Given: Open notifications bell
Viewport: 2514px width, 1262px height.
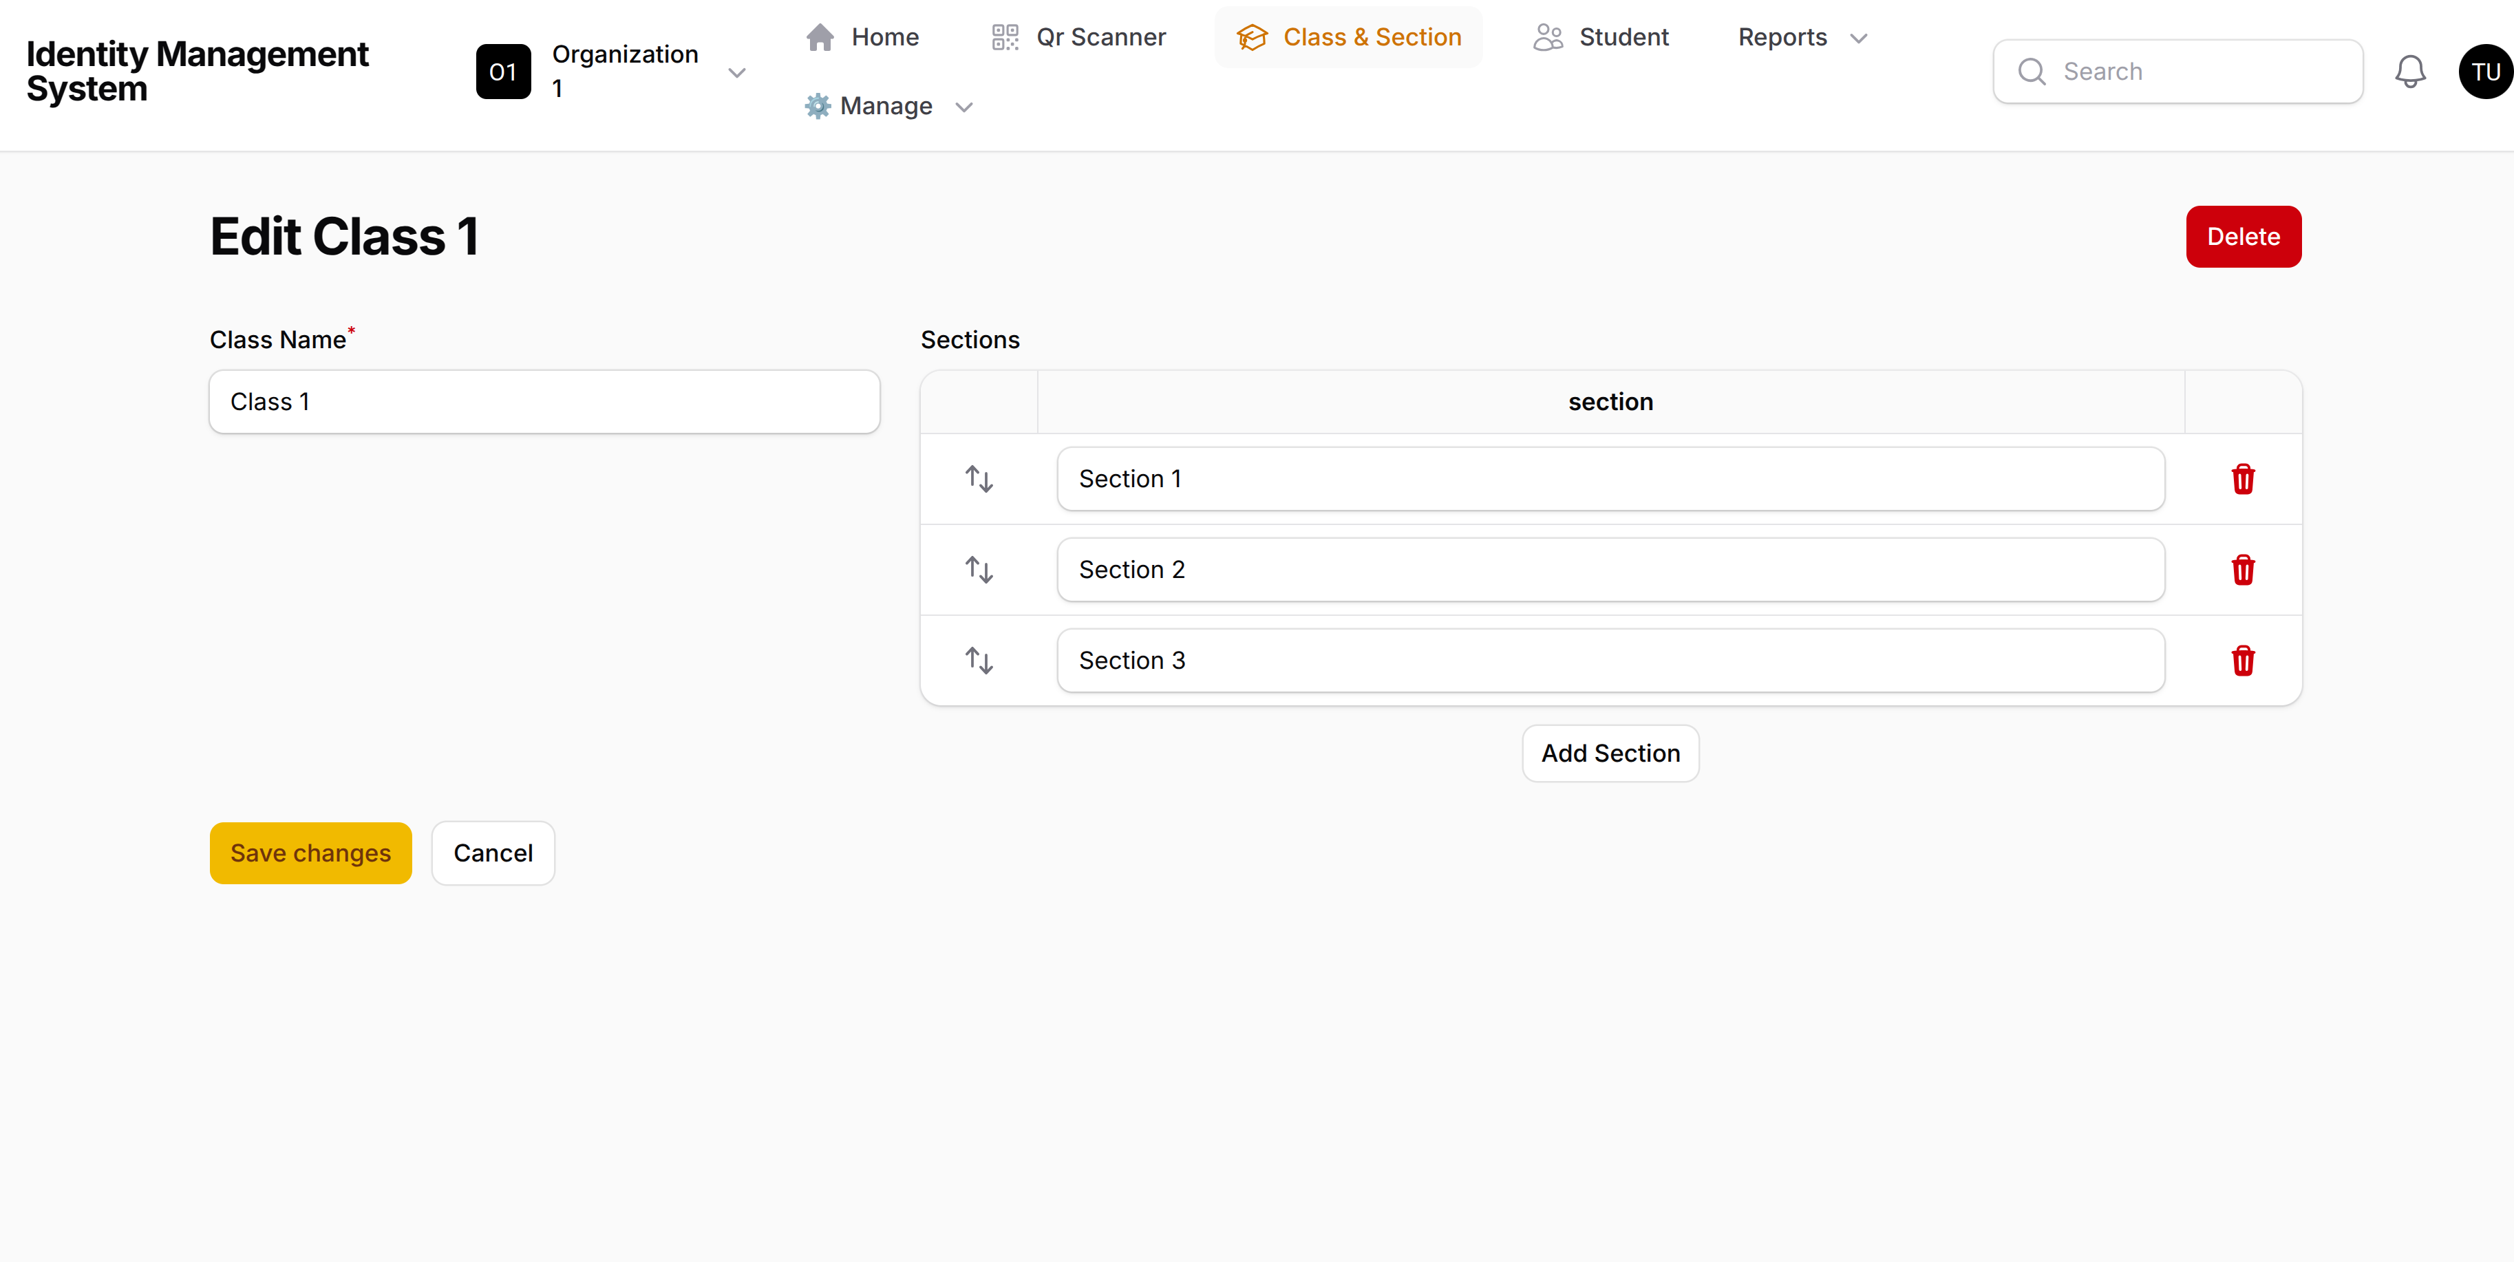Looking at the screenshot, I should click(2409, 72).
